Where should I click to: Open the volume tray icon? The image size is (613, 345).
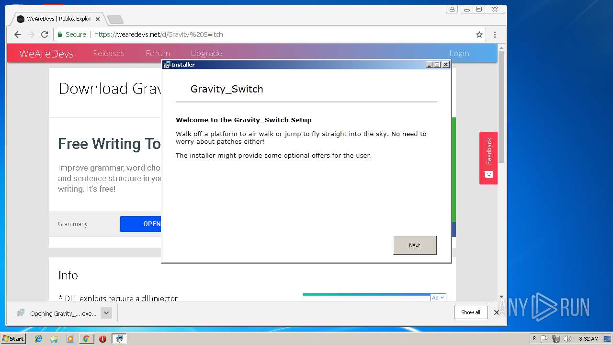coord(567,338)
